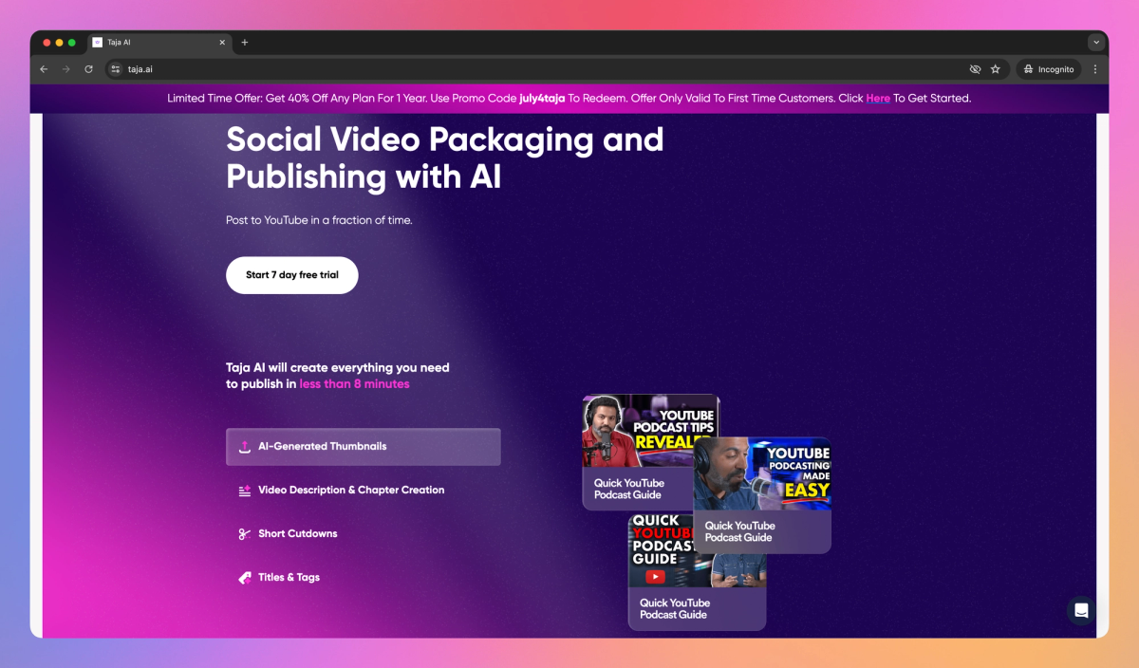This screenshot has width=1139, height=668.
Task: Click the list icon beside Video Description
Action: pos(245,491)
